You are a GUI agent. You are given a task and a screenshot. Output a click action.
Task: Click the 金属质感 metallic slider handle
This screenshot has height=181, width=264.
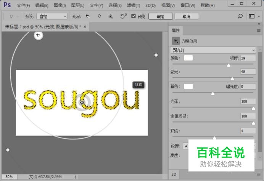point(253,123)
